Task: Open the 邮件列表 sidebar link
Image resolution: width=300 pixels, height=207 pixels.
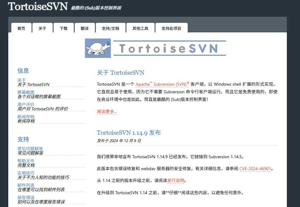Action: [26, 185]
